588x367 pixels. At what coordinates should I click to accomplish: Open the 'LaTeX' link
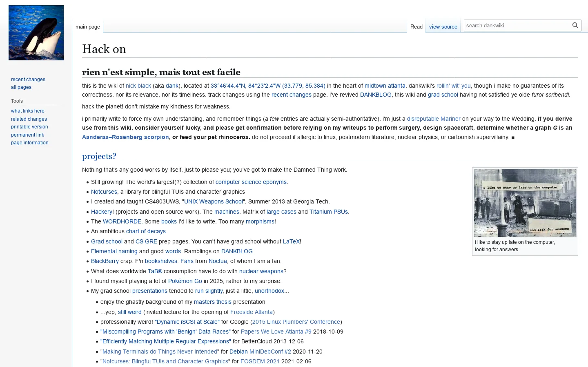[x=292, y=241]
